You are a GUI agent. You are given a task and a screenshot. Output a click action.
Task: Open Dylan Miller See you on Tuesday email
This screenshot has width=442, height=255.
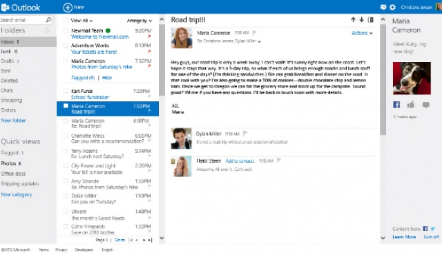click(108, 198)
